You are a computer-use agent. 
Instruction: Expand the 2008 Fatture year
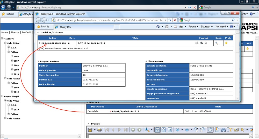point(12,65)
